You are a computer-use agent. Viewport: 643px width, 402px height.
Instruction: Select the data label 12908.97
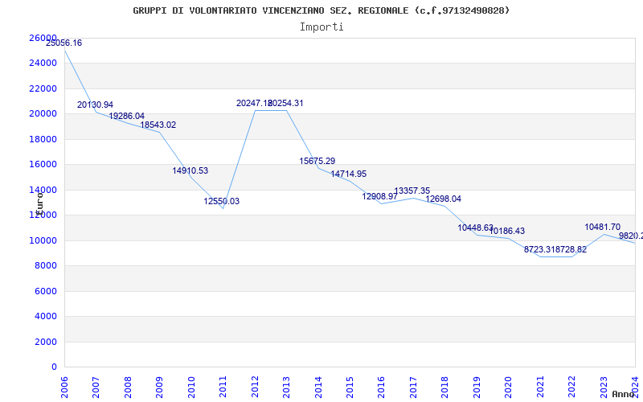(379, 196)
